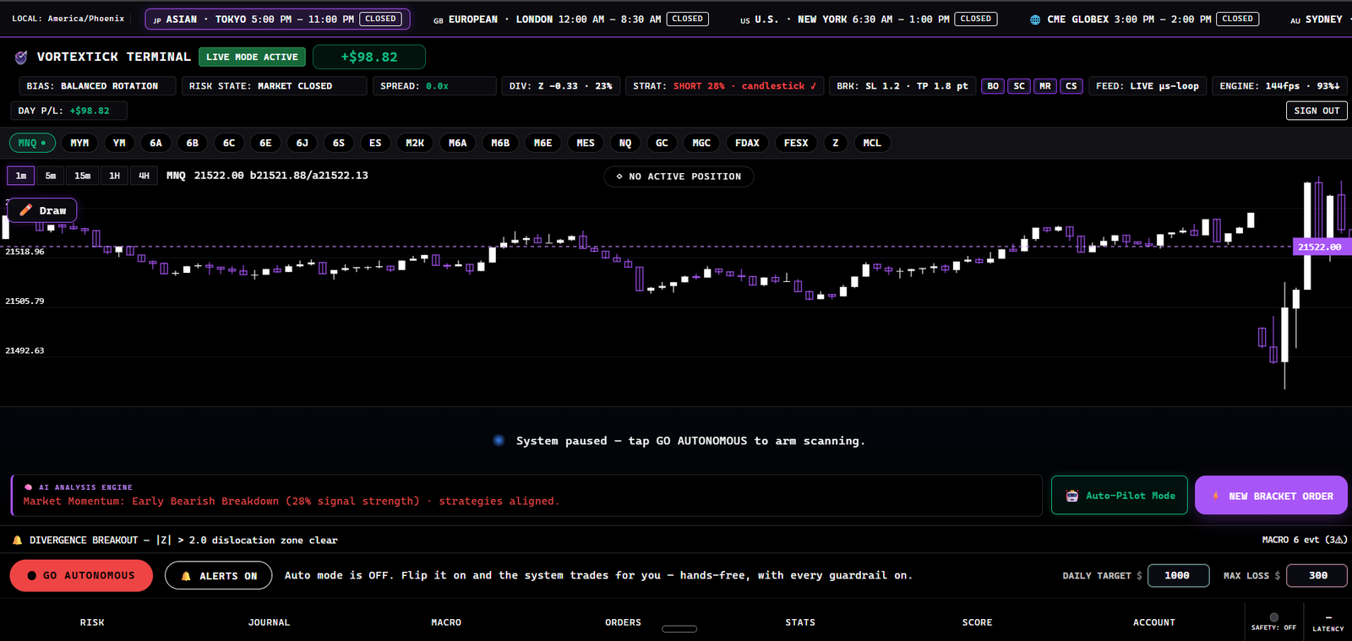1352x641 pixels.
Task: Select the 1m timeframe
Action: [x=21, y=176]
